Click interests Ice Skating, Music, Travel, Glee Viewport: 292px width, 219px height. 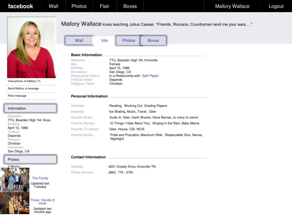point(132,111)
